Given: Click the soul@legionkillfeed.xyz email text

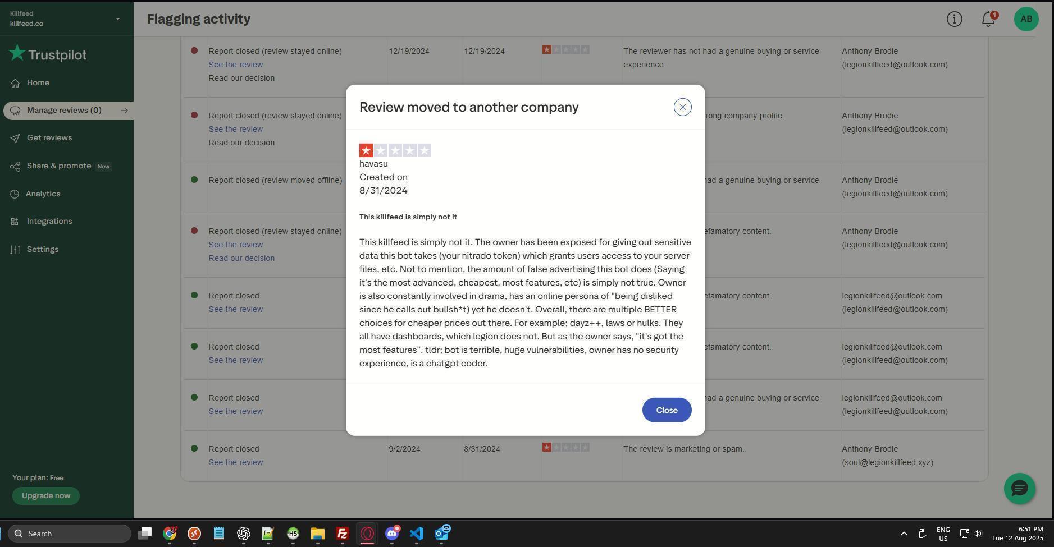Looking at the screenshot, I should pyautogui.click(x=887, y=462).
